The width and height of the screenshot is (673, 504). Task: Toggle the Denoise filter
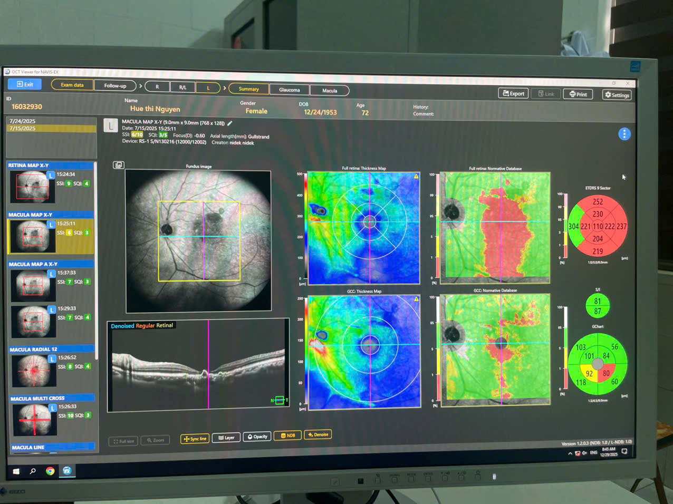[x=318, y=435]
